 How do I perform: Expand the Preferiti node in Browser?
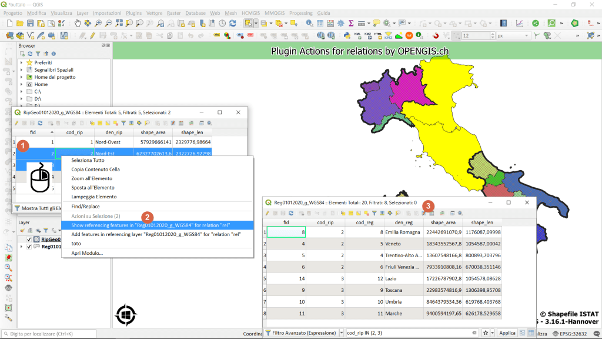(x=22, y=62)
